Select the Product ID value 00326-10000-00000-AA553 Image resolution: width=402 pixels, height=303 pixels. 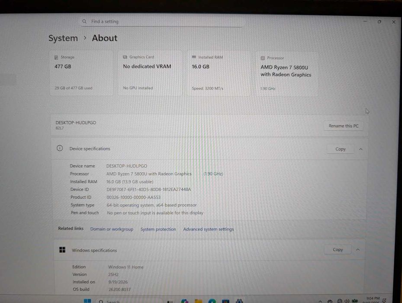pyautogui.click(x=134, y=197)
